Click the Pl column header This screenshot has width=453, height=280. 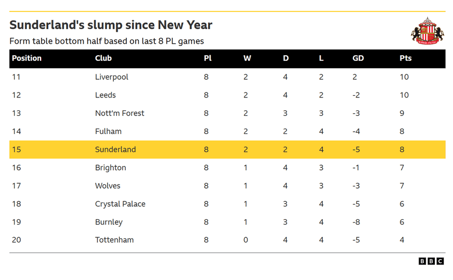(207, 58)
